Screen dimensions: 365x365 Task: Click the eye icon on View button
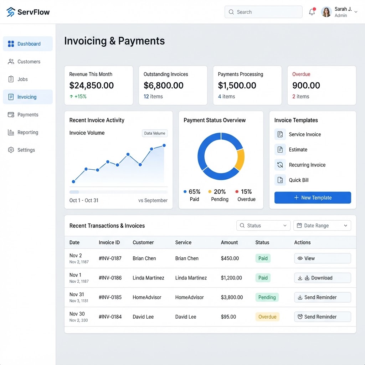tap(300, 258)
